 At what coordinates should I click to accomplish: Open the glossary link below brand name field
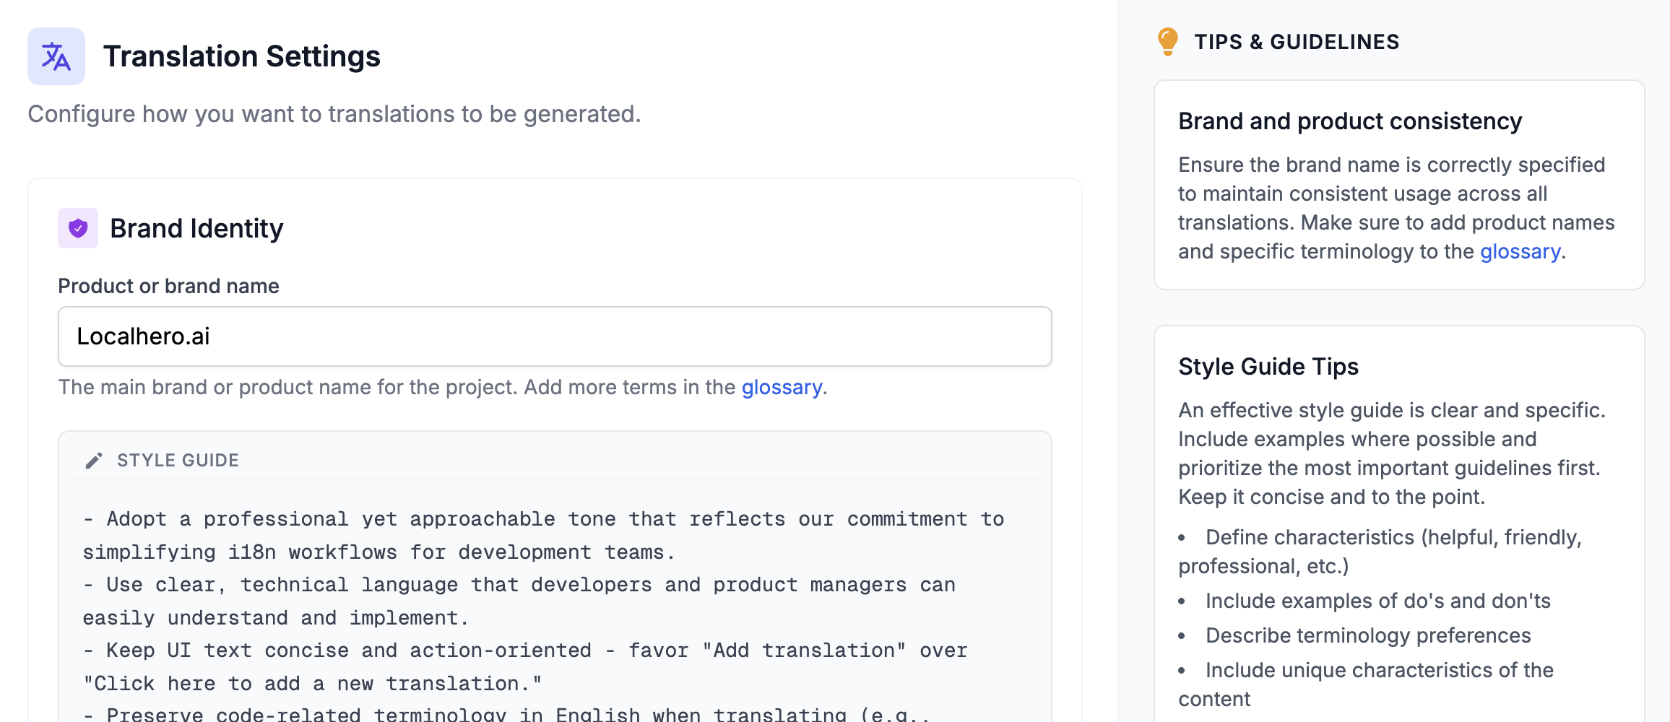coord(782,388)
